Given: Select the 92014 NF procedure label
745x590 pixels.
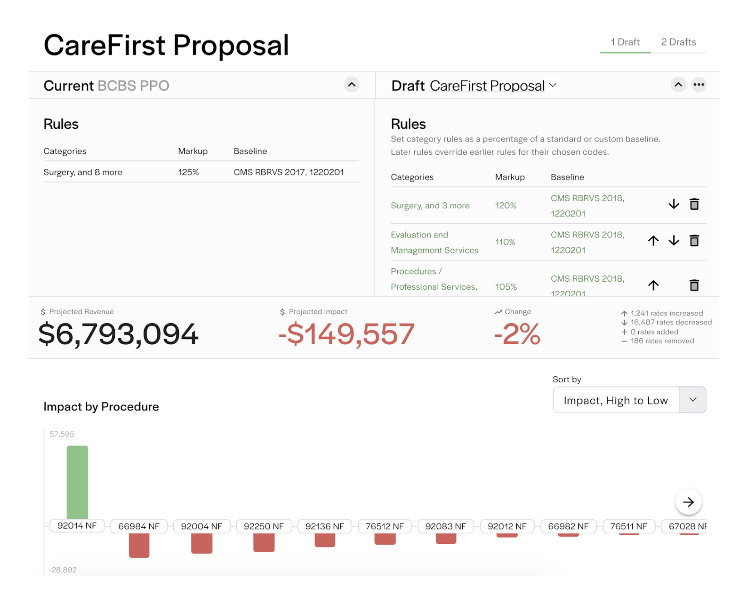Looking at the screenshot, I should tap(77, 526).
